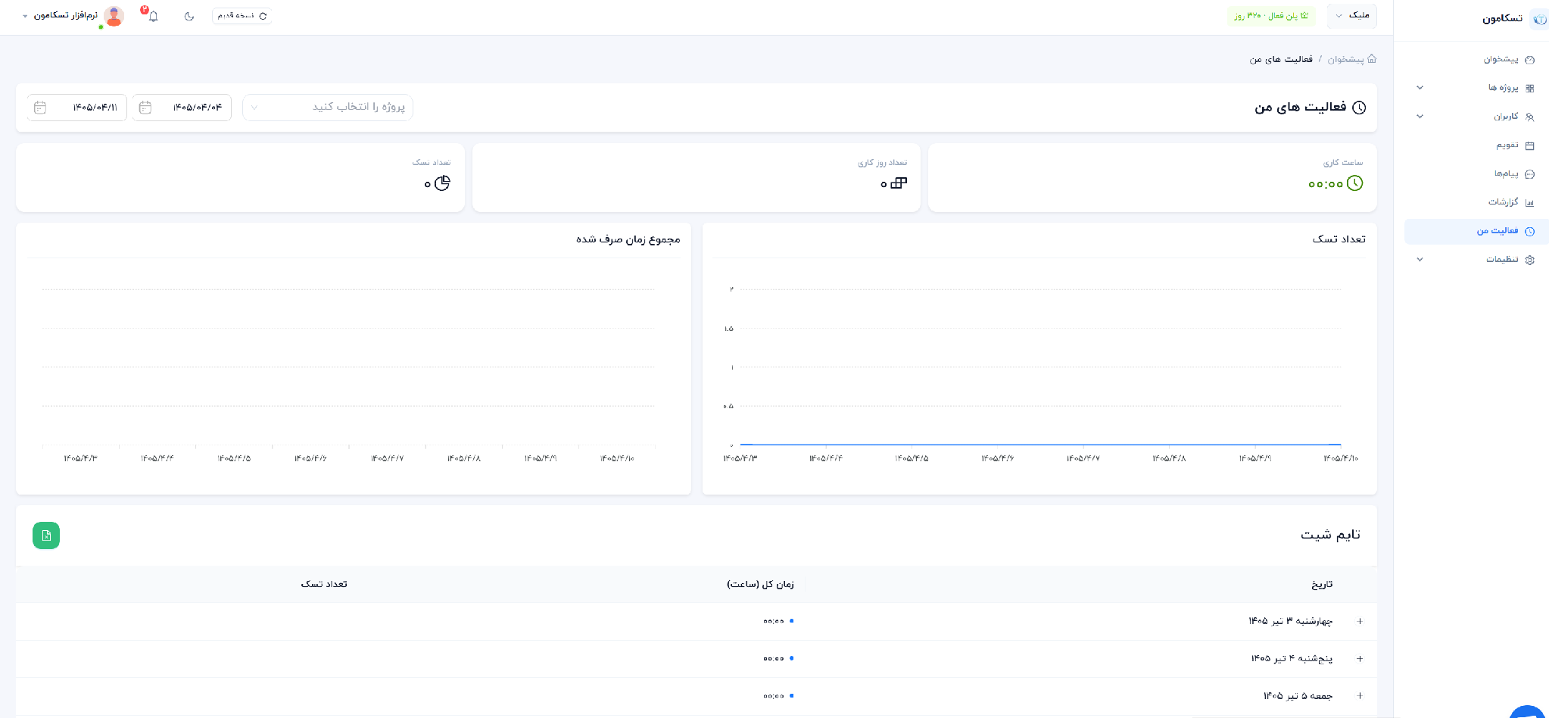
Task: Open the notifications bell
Action: coord(153,16)
